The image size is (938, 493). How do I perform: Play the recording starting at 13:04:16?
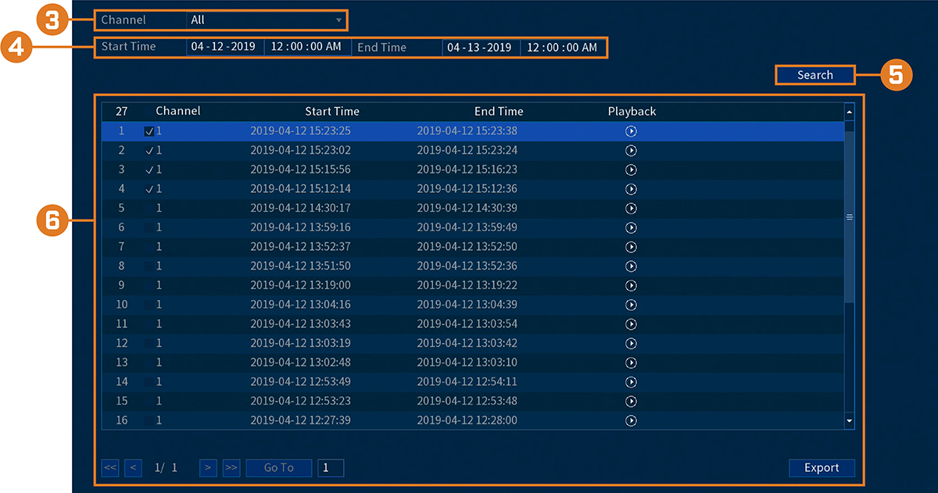coord(631,305)
